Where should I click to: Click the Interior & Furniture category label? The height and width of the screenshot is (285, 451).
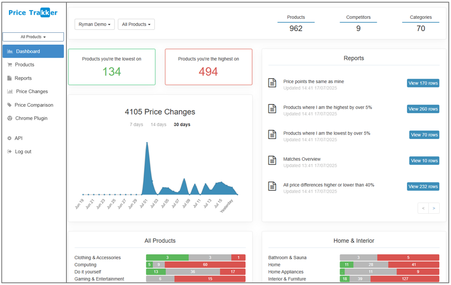[x=287, y=279]
